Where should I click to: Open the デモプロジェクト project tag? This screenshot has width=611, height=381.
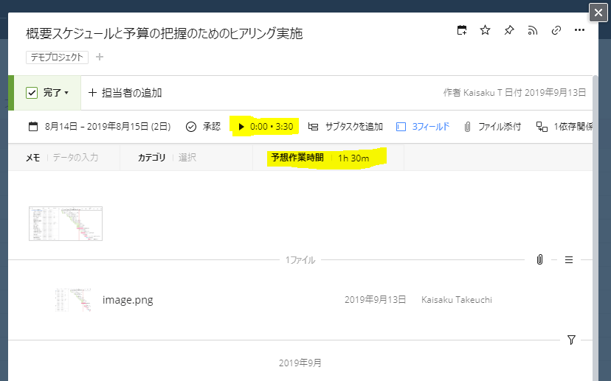[58, 57]
